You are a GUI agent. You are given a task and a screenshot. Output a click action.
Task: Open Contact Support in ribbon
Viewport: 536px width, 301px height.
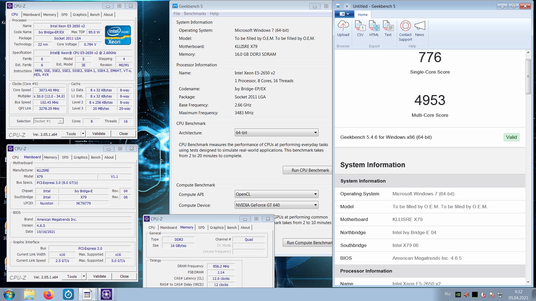tap(405, 31)
